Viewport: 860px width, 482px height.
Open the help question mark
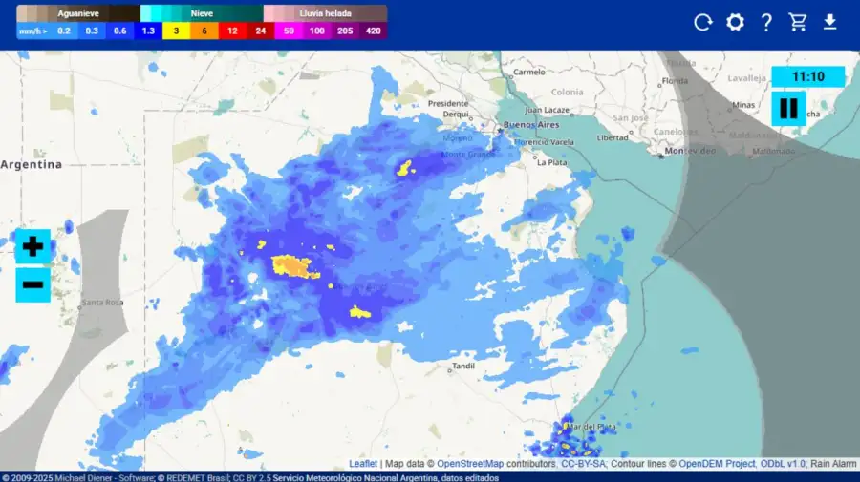pos(766,23)
